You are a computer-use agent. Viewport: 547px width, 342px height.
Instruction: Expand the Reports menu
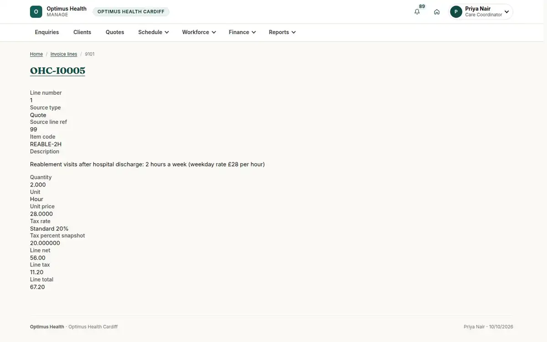(x=282, y=32)
